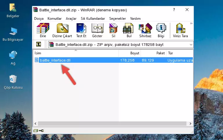Click the horizontal scrollbar track

click(x=112, y=123)
